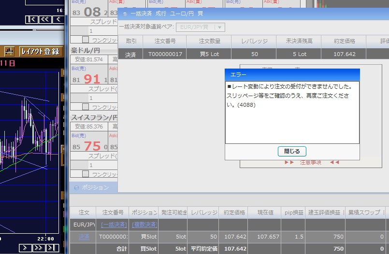Click the 一括決済 link in positions table
Viewport: 389px width, 254px height.
point(114,225)
